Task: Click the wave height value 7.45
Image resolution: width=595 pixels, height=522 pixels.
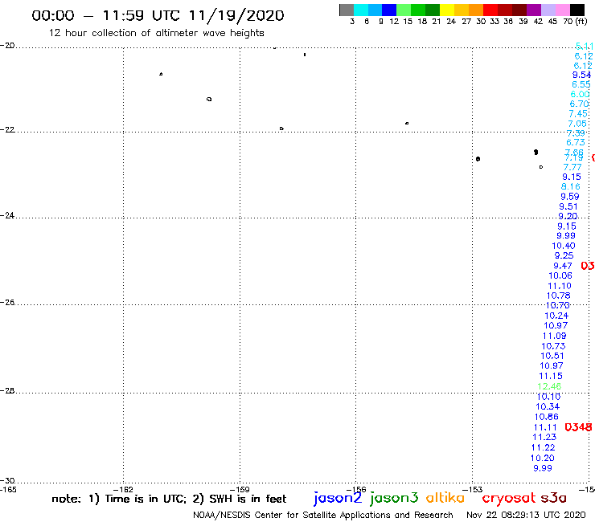Action: pos(578,114)
